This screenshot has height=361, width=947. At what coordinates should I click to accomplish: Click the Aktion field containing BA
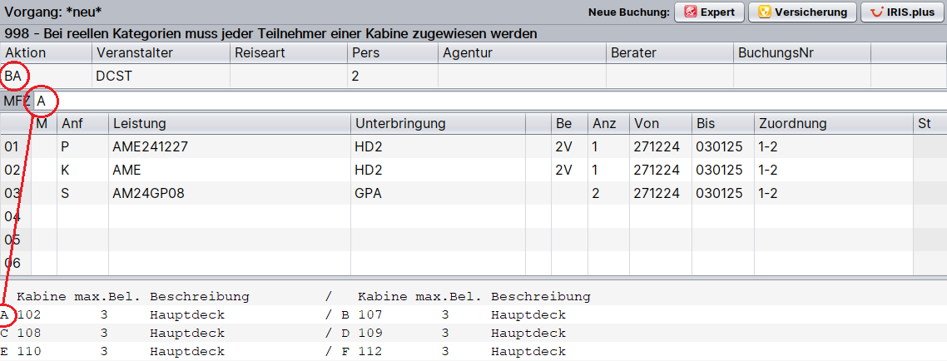[46, 76]
